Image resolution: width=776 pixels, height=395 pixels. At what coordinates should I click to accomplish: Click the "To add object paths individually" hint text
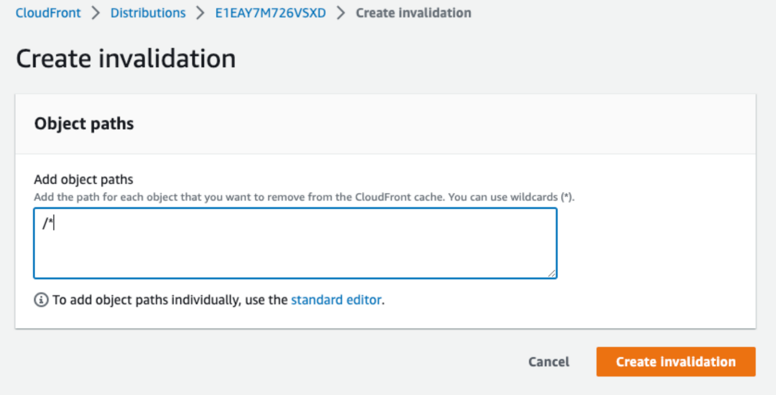(x=170, y=300)
